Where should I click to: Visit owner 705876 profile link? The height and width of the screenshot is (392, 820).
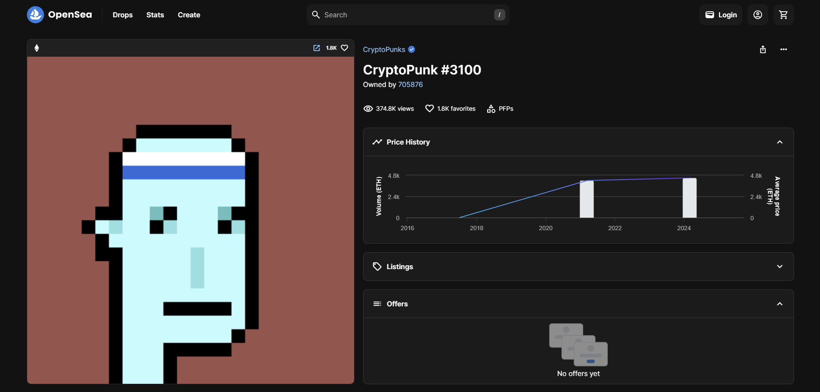(x=410, y=84)
